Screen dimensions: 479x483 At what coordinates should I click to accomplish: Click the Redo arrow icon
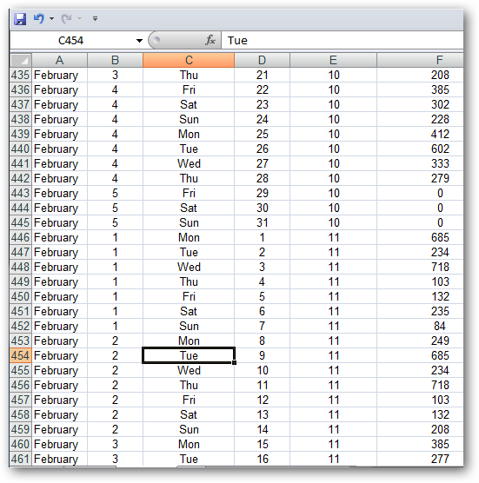pos(67,19)
